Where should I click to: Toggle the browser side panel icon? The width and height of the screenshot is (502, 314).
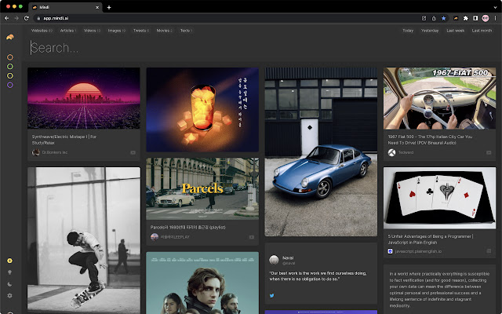coord(475,18)
